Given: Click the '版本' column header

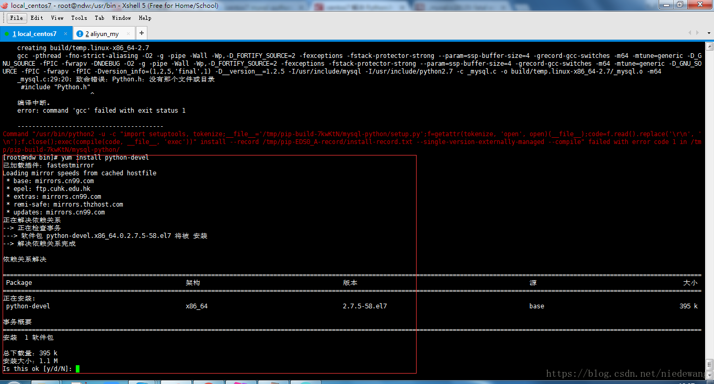Looking at the screenshot, I should tap(350, 283).
